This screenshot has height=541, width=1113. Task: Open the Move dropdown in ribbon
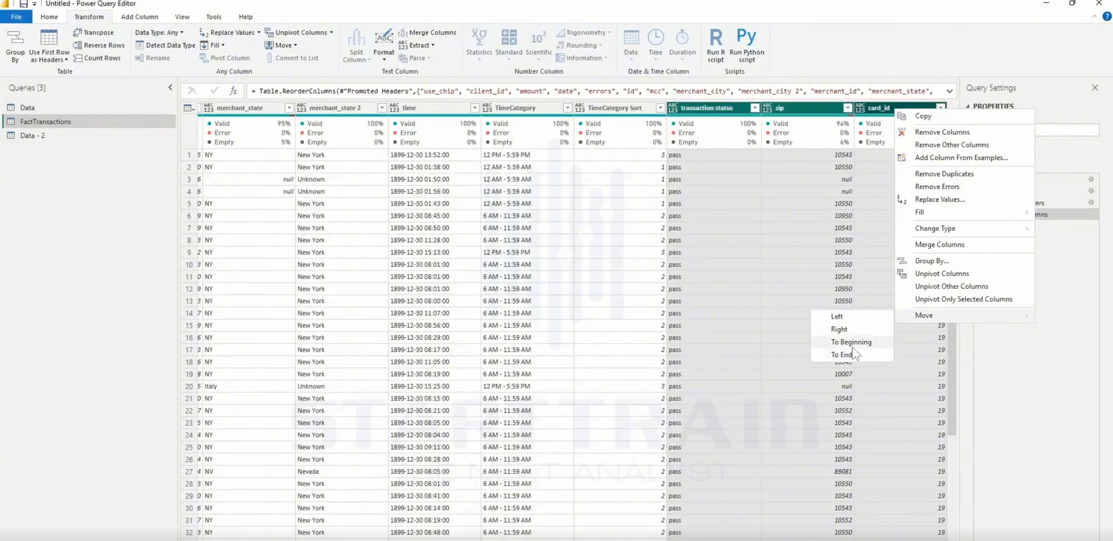click(x=281, y=45)
